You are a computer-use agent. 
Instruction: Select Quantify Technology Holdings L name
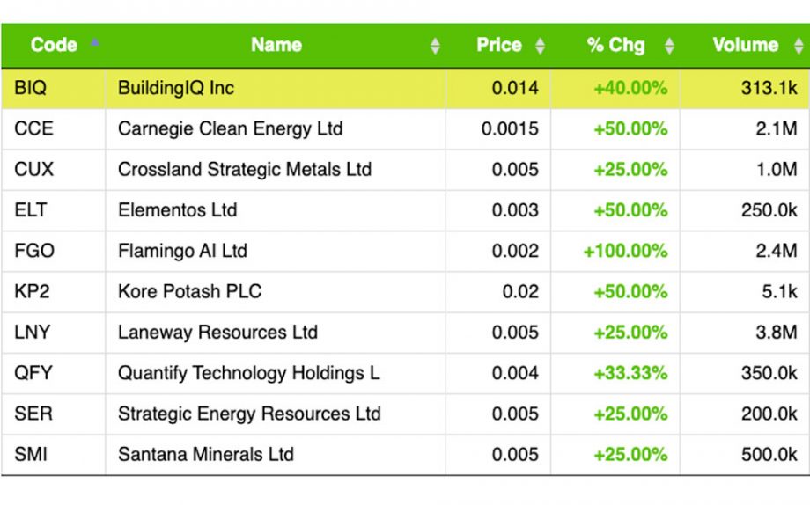249,373
